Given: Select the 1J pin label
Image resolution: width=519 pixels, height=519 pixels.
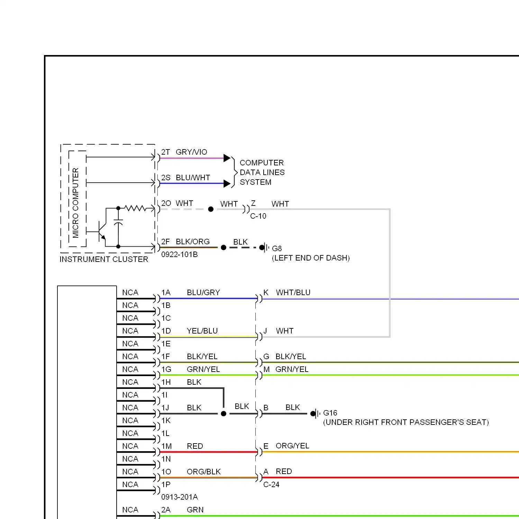Looking at the screenshot, I should [165, 408].
